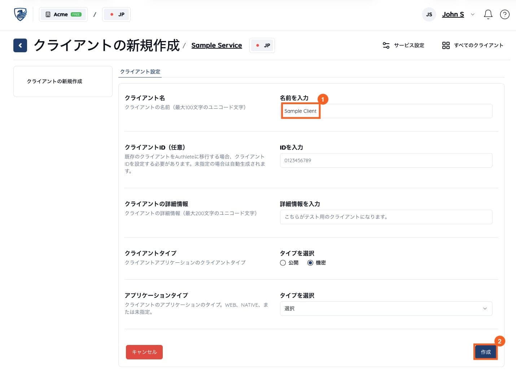Open サービス設定
Image resolution: width=516 pixels, height=381 pixels.
403,45
